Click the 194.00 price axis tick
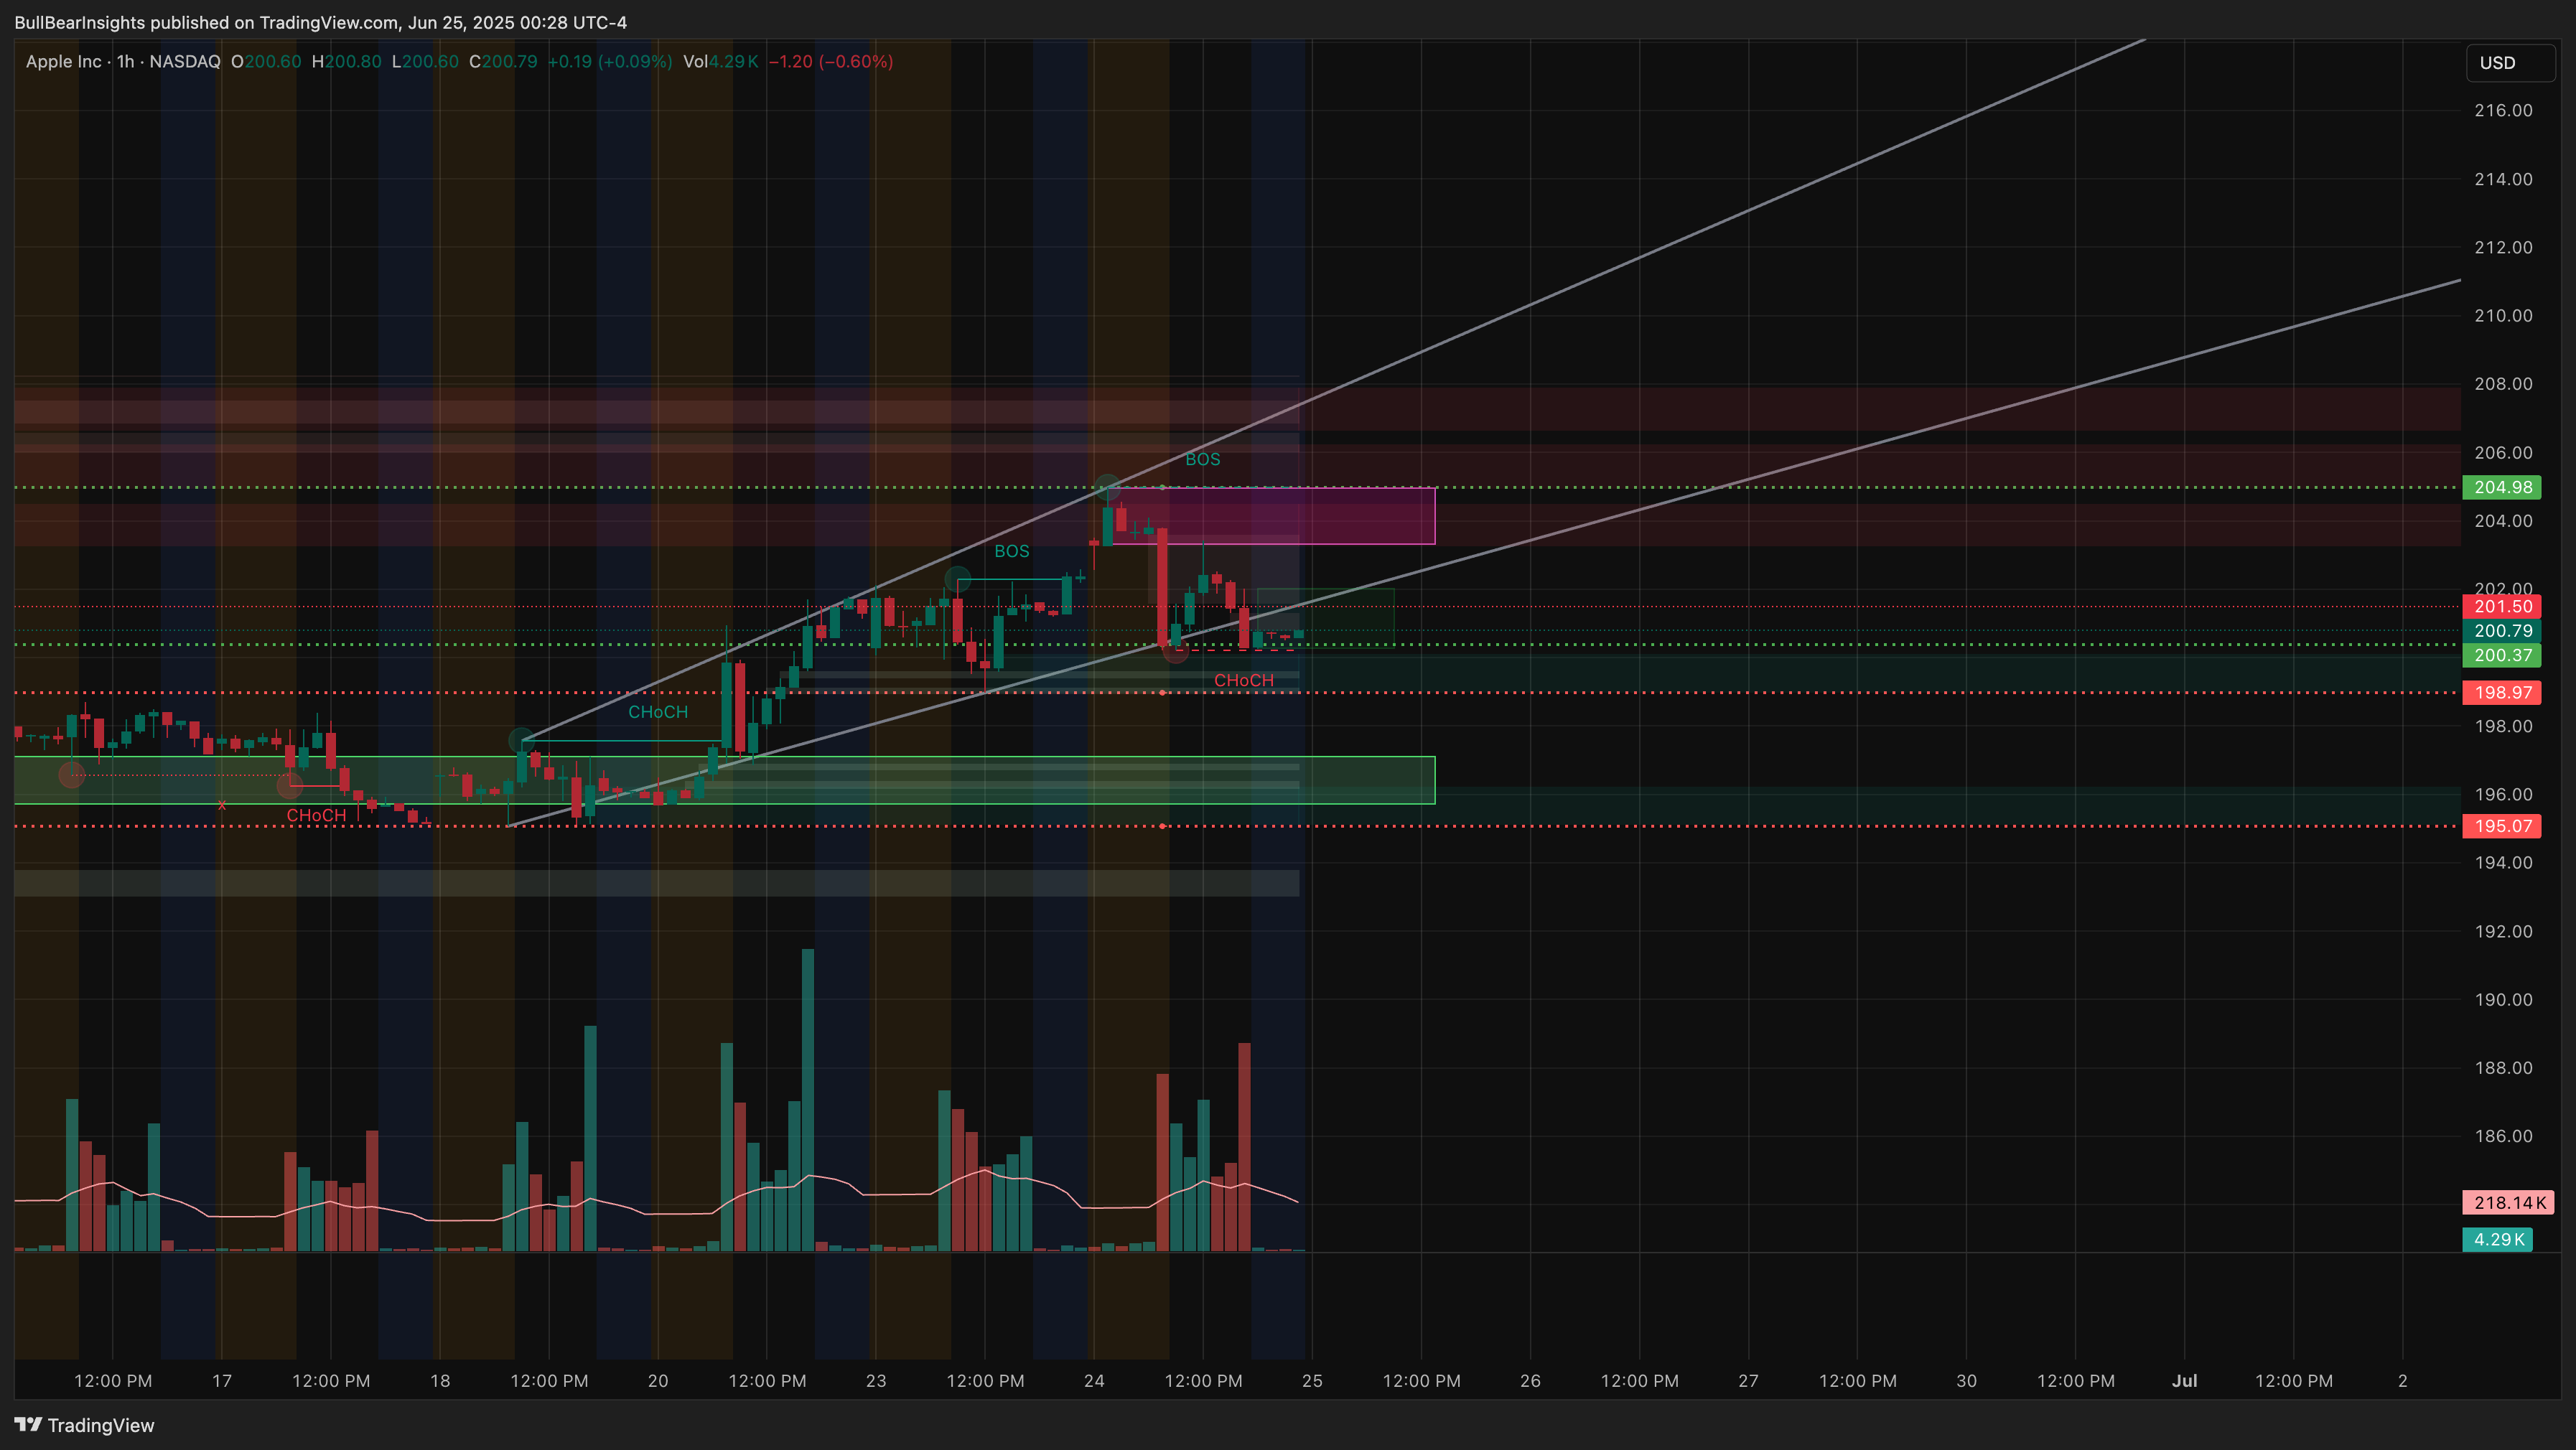 (2503, 862)
